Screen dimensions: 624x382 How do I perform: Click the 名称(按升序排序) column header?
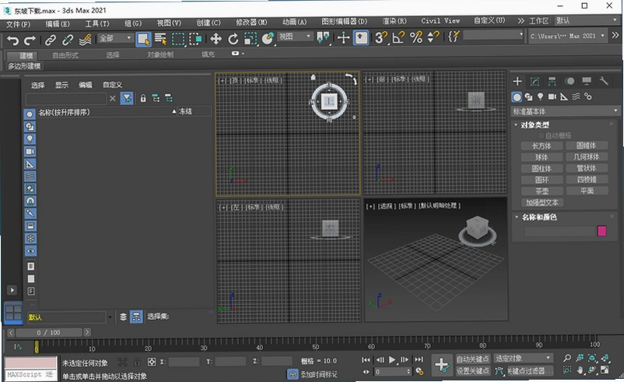(x=64, y=113)
